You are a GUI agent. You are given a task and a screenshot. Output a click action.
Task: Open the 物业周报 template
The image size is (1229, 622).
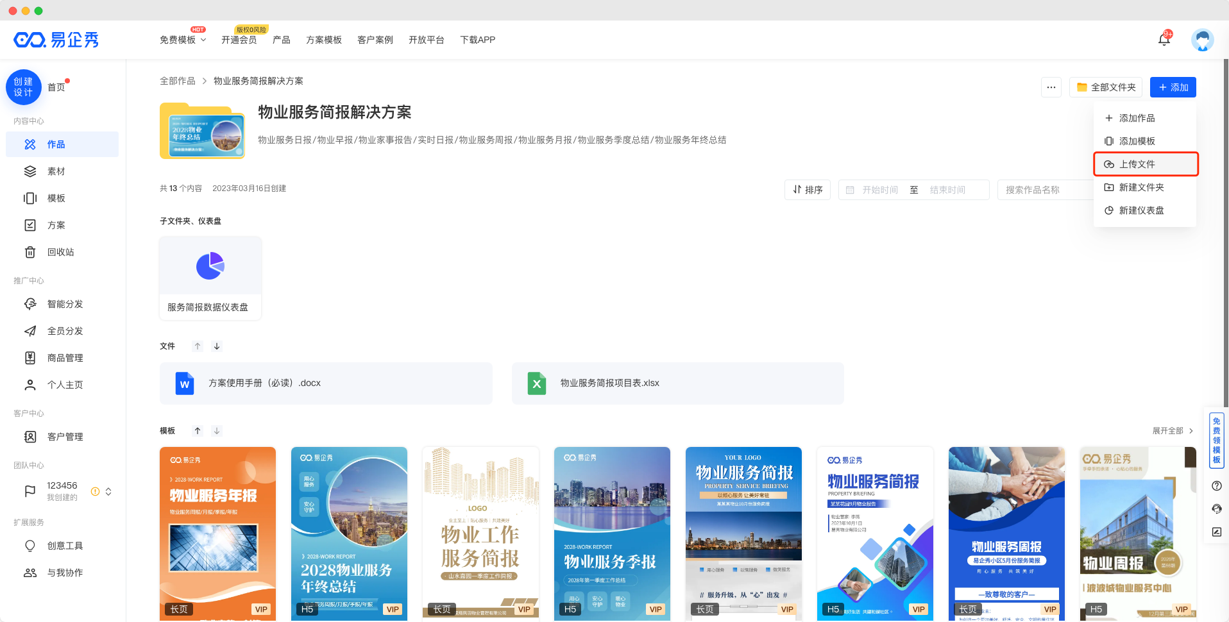click(x=1138, y=534)
